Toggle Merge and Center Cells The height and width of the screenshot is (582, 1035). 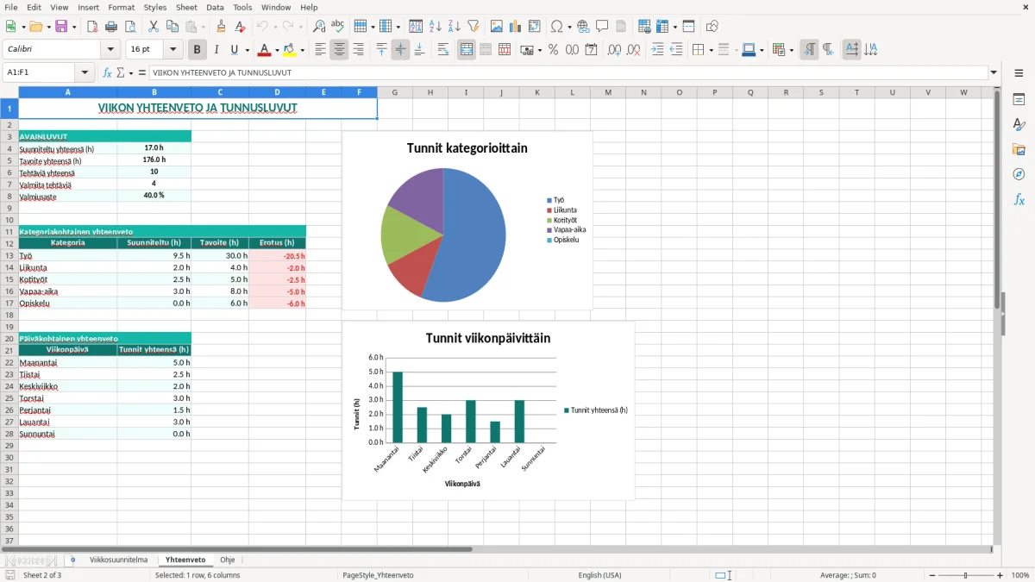467,50
